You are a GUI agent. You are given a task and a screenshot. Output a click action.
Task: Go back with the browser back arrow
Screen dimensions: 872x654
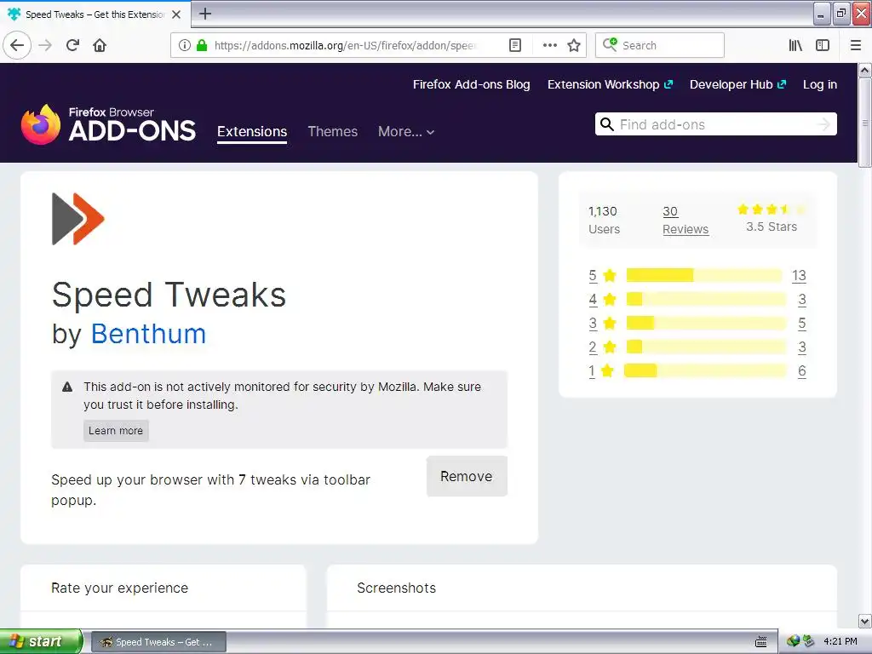pos(17,45)
